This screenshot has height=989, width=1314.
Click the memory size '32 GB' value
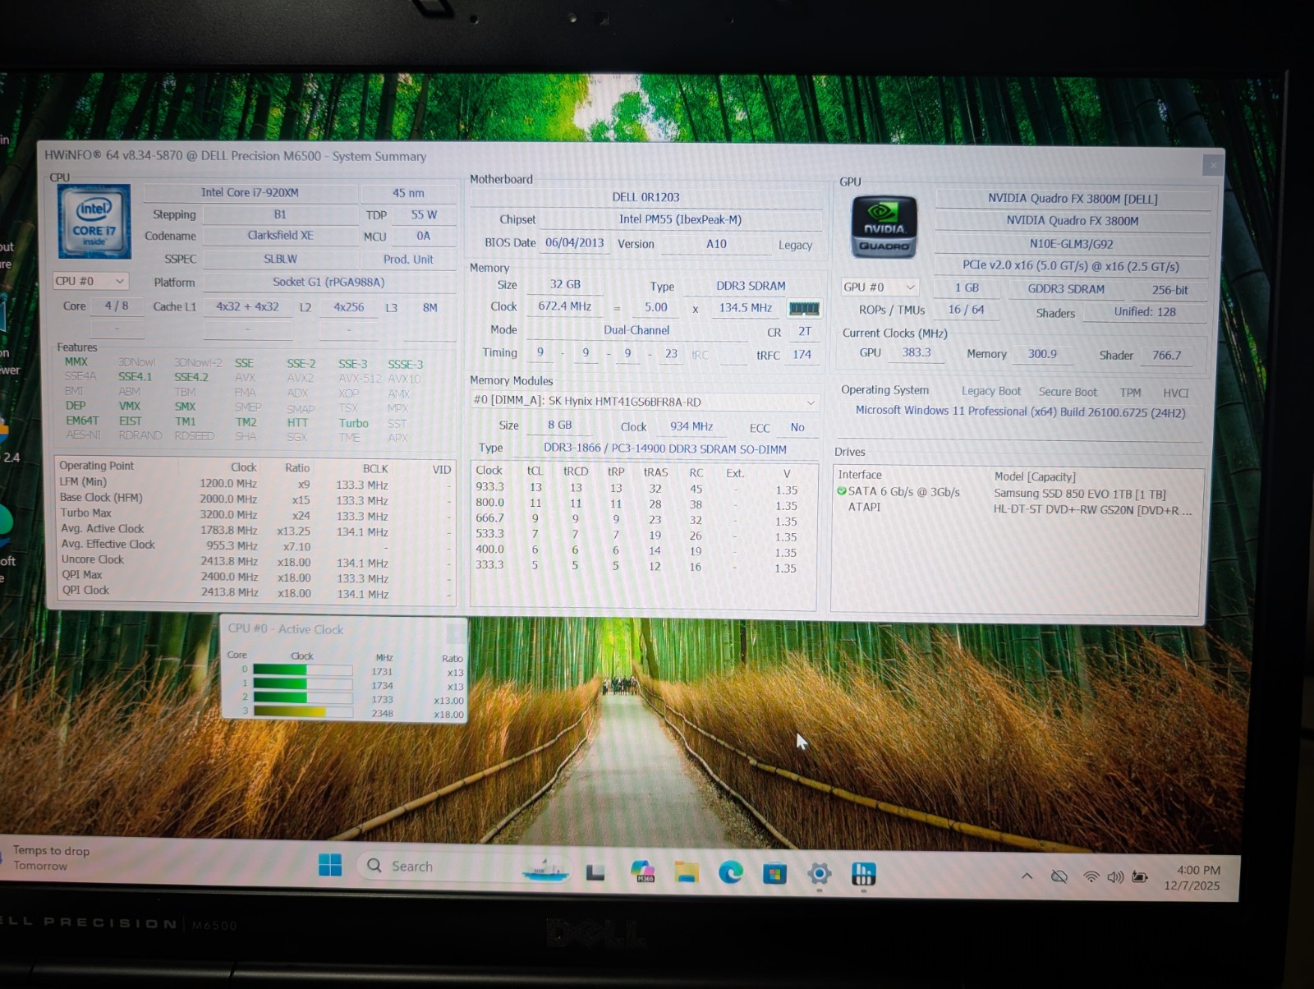point(565,284)
